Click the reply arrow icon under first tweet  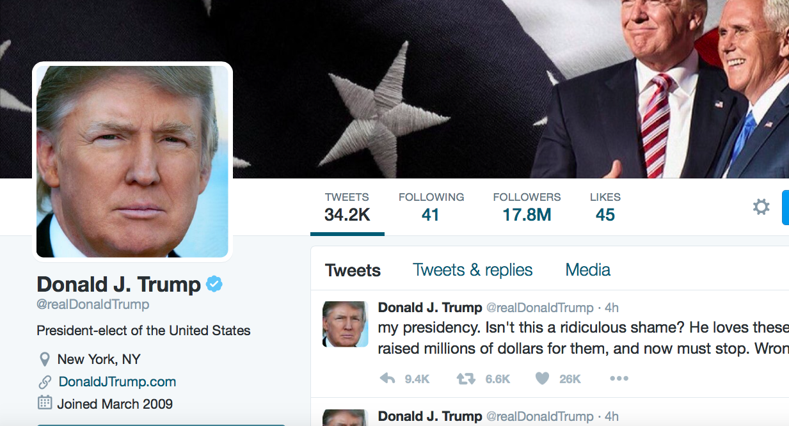coord(387,379)
